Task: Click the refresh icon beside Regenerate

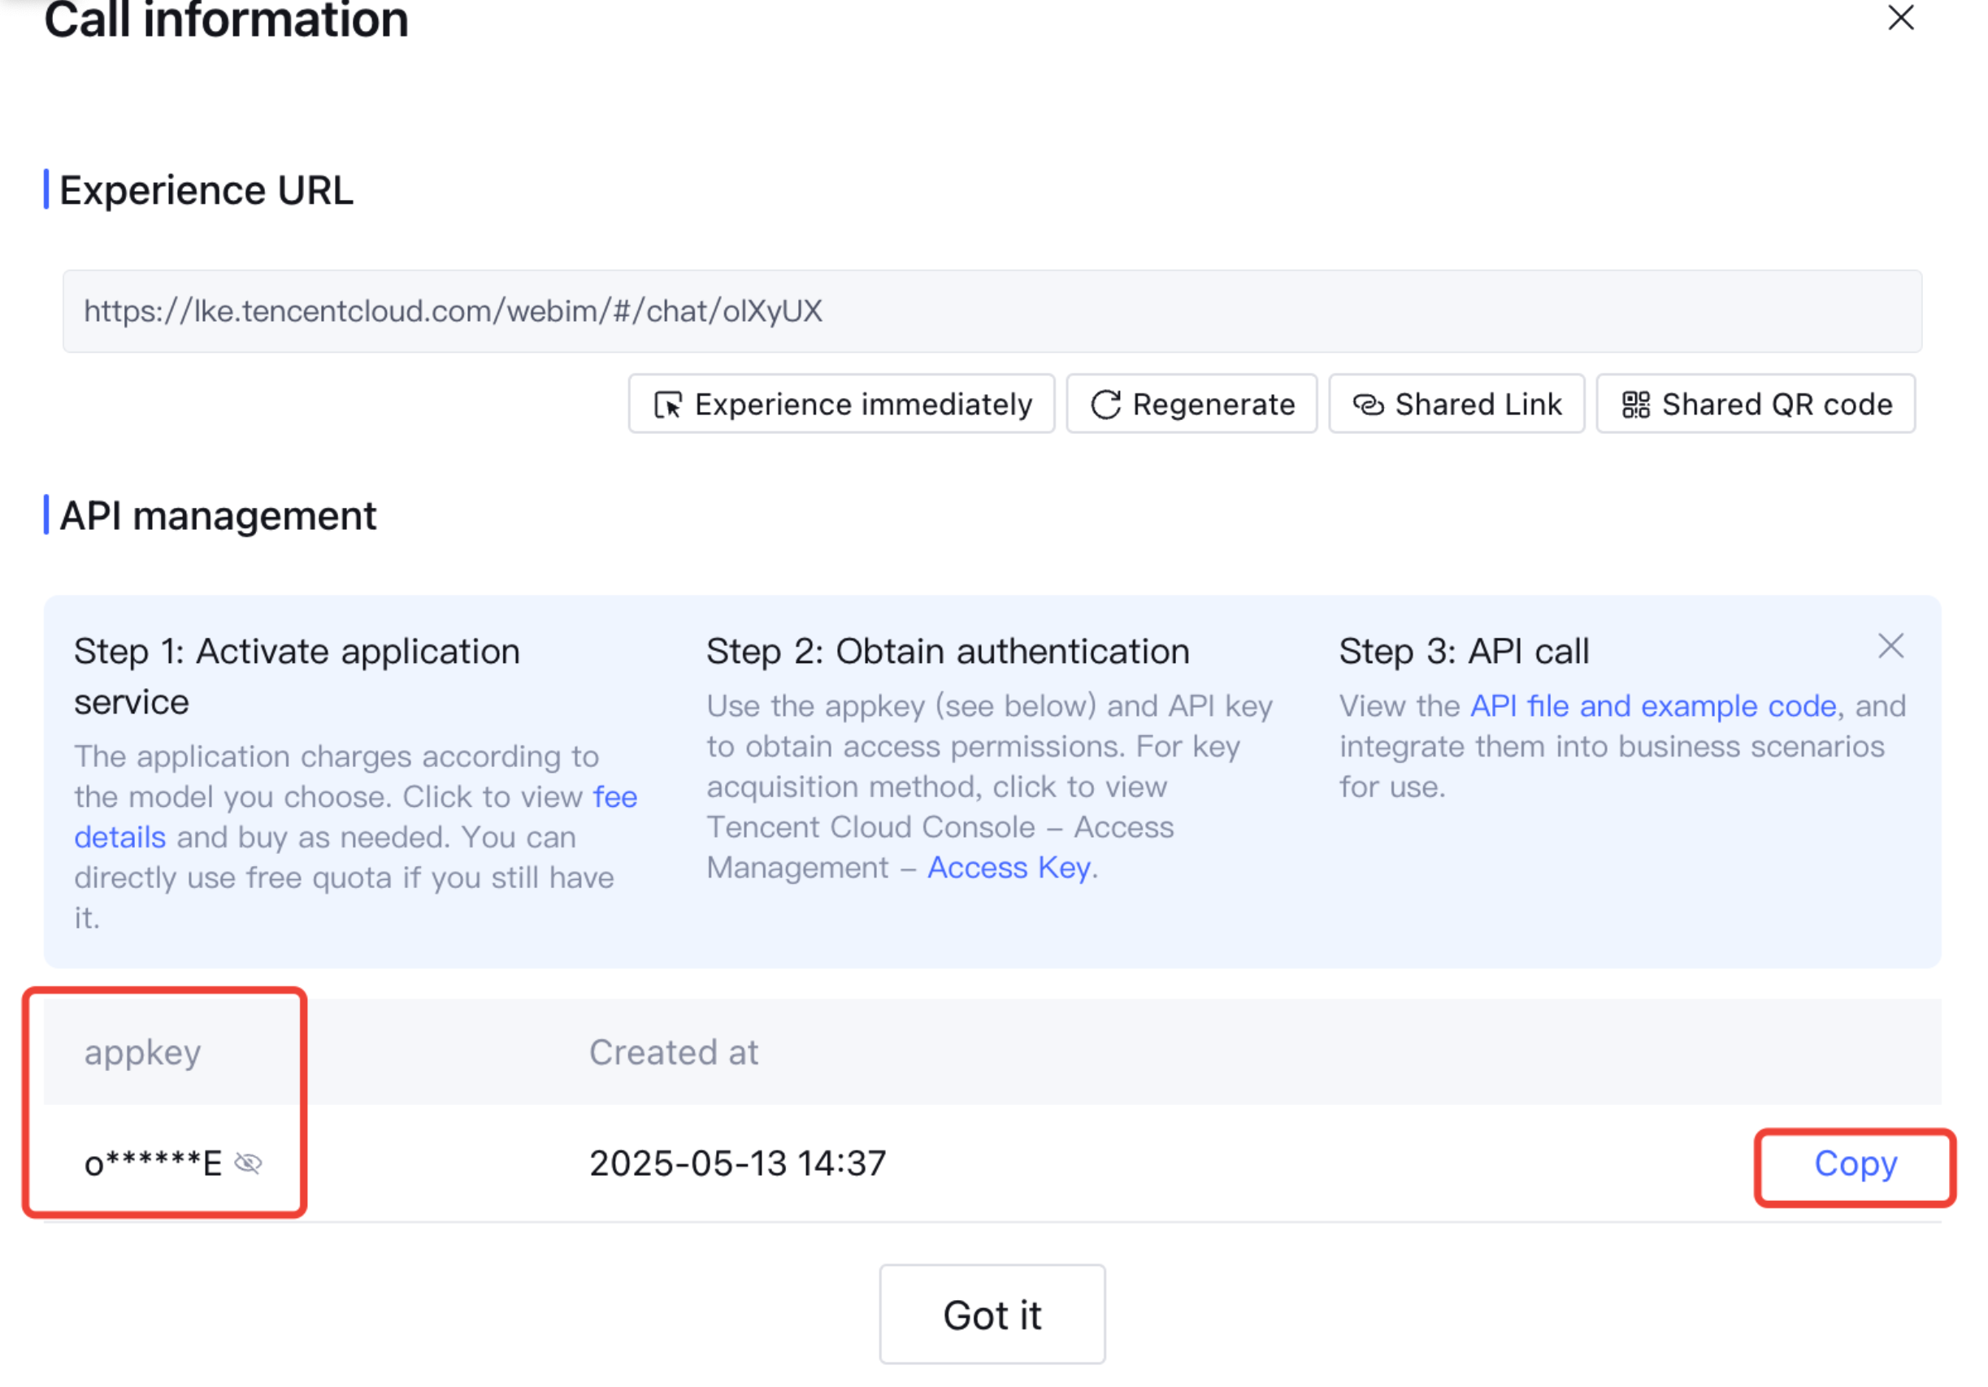Action: click(x=1105, y=405)
